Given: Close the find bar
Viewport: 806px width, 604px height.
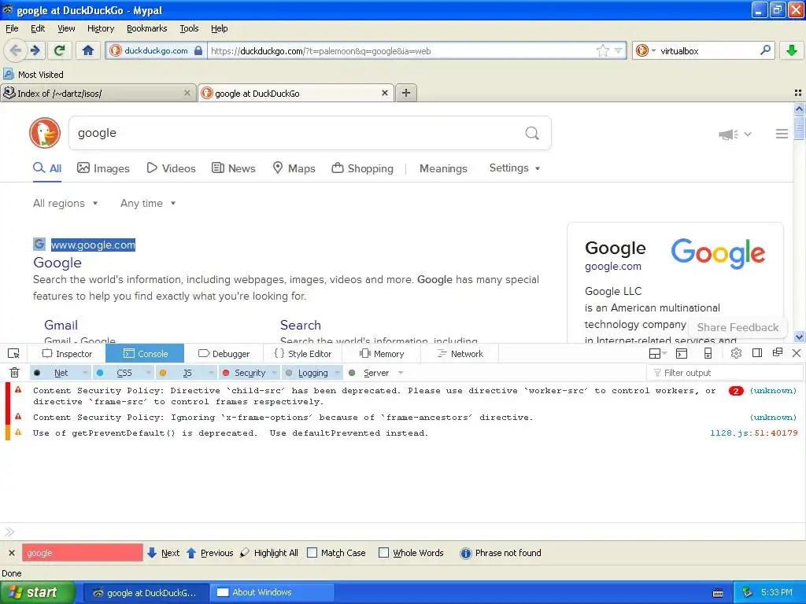Looking at the screenshot, I should point(12,553).
